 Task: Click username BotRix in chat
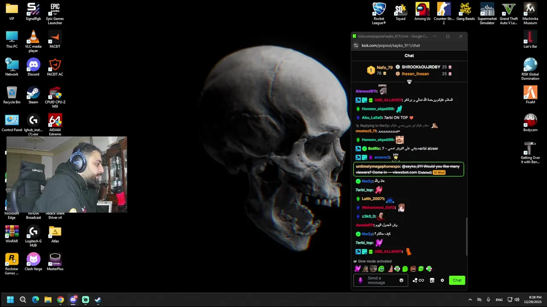tap(373, 148)
